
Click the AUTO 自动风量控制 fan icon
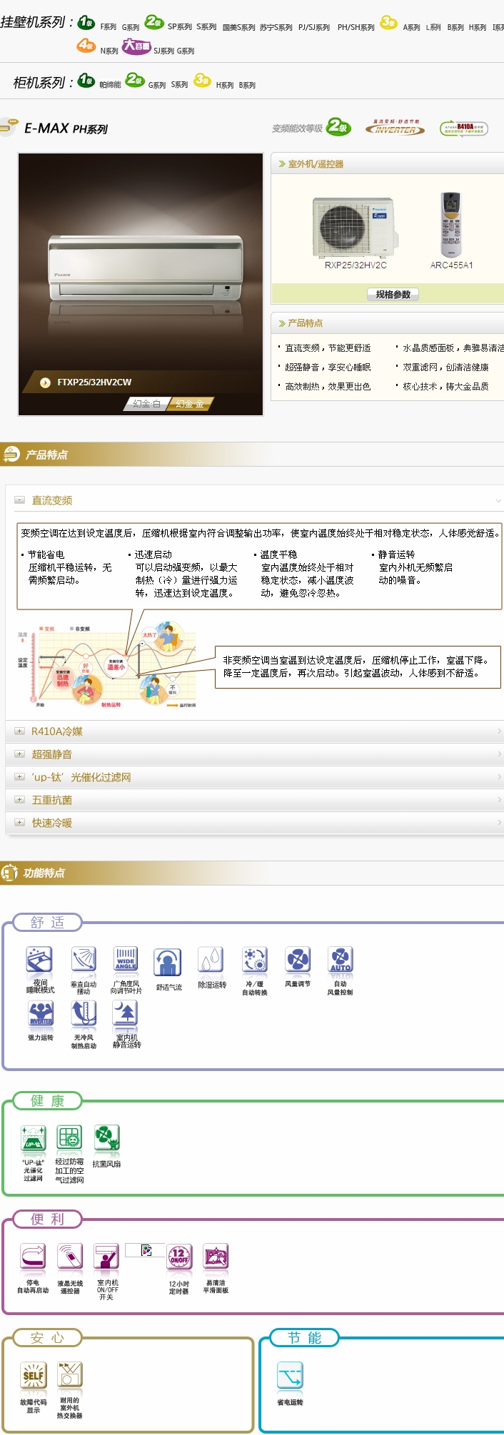pyautogui.click(x=341, y=960)
